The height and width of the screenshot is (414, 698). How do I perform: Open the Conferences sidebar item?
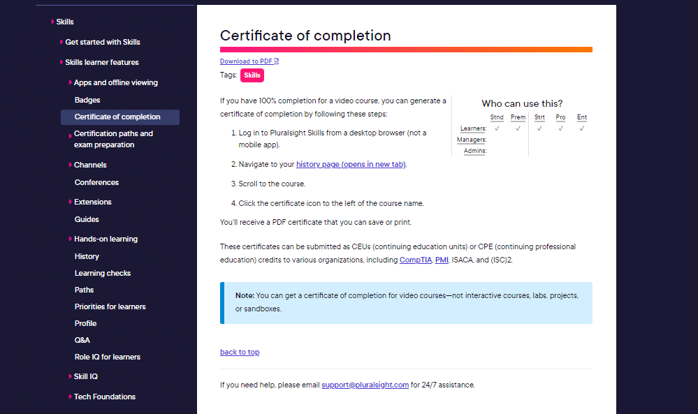[96, 182]
